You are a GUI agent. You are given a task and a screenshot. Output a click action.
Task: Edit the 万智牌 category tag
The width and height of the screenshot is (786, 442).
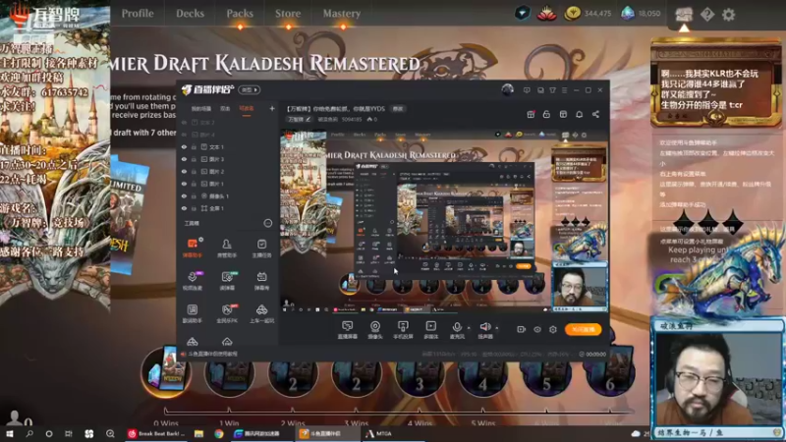point(300,119)
